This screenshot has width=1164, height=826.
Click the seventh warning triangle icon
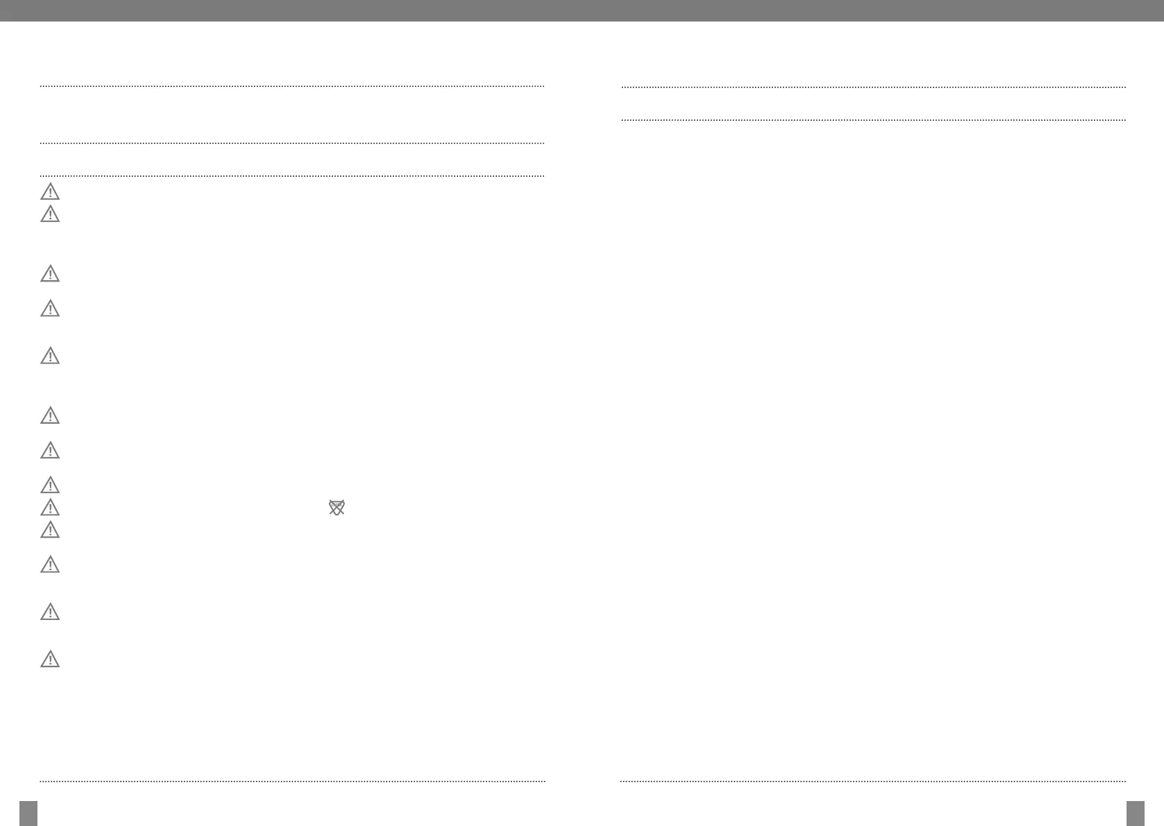pyautogui.click(x=50, y=450)
